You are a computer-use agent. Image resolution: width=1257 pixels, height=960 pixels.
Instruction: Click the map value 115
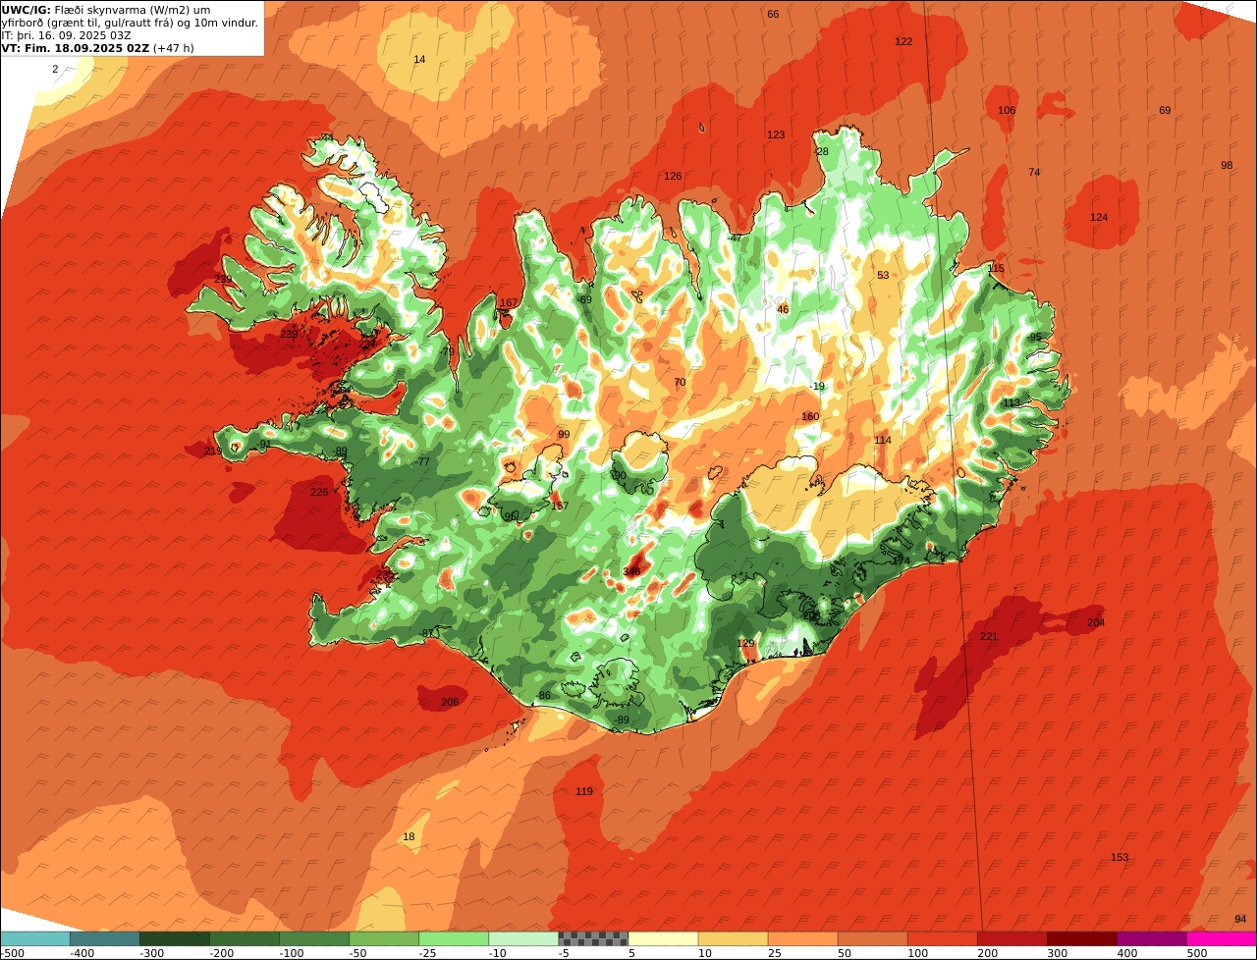point(997,268)
